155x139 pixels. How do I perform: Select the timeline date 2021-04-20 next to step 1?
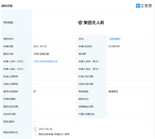pyautogui.click(x=45, y=129)
